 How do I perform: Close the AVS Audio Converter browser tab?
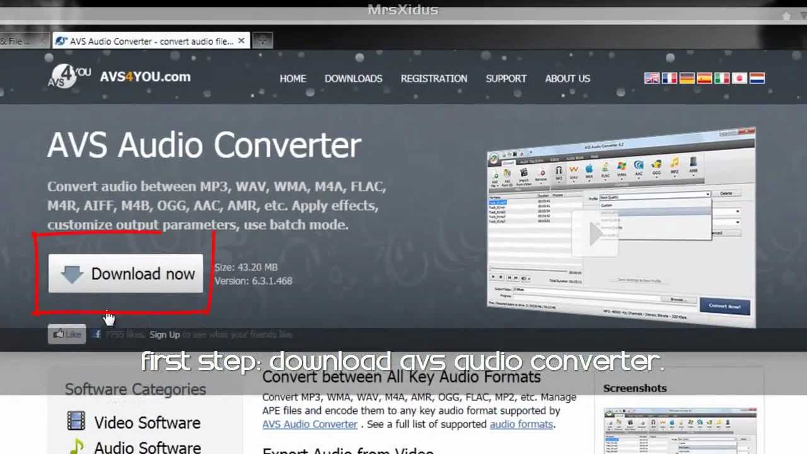(241, 41)
